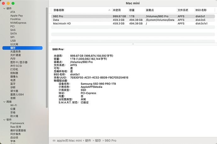Select the Data volume row
Image resolution: width=217 pixels, height=144 pixels.
56,20
